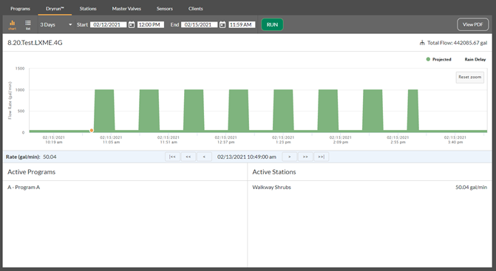Step back fast with << button

point(188,157)
